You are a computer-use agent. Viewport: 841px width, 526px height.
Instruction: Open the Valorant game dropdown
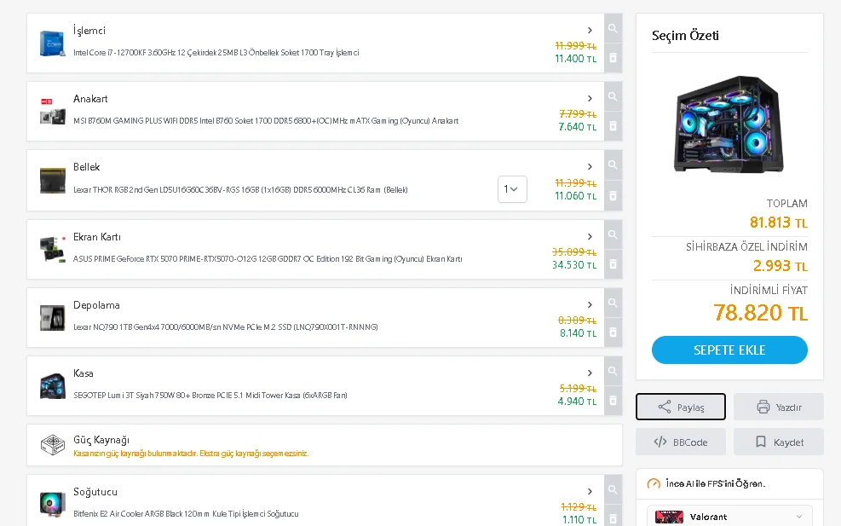[x=729, y=517]
